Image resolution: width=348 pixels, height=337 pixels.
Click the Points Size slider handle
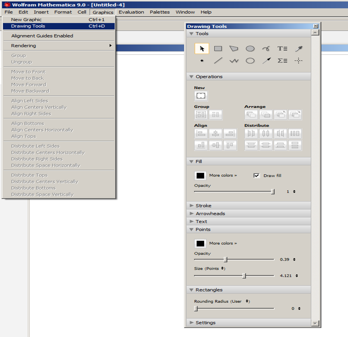[244, 276]
